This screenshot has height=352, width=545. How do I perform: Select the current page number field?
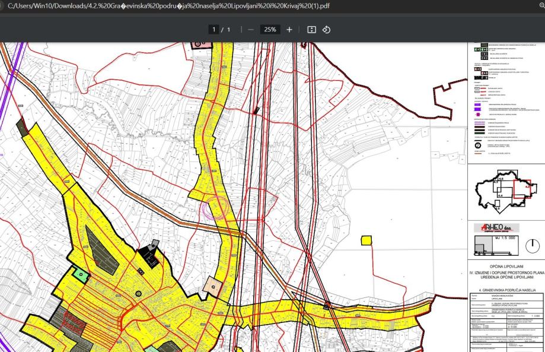point(213,30)
